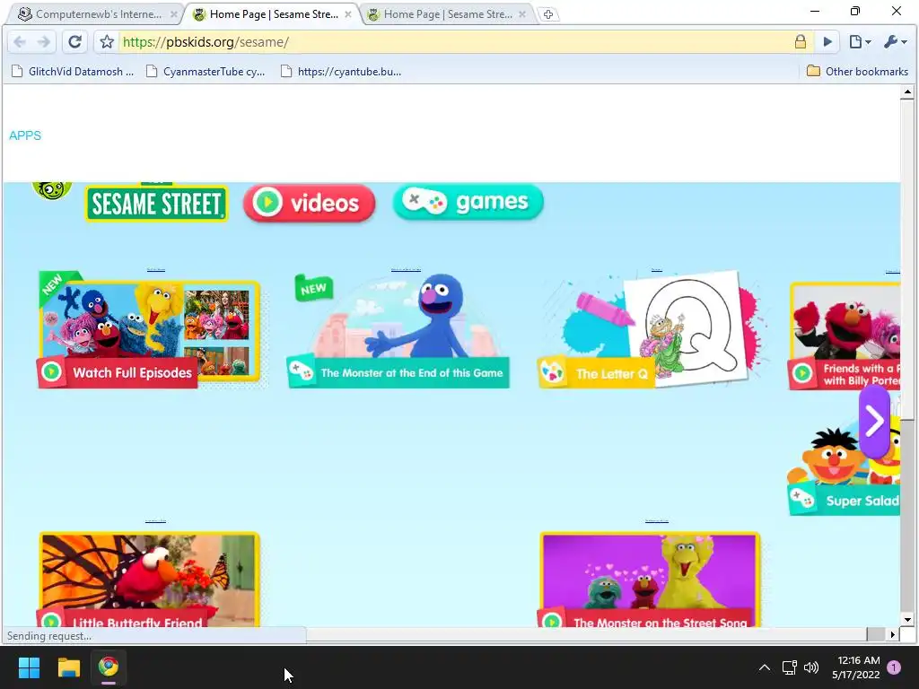Click the gamepad icon in games button

pyautogui.click(x=424, y=202)
